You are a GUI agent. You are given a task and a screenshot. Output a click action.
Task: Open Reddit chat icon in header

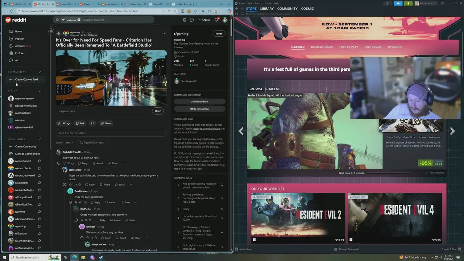coord(192,20)
